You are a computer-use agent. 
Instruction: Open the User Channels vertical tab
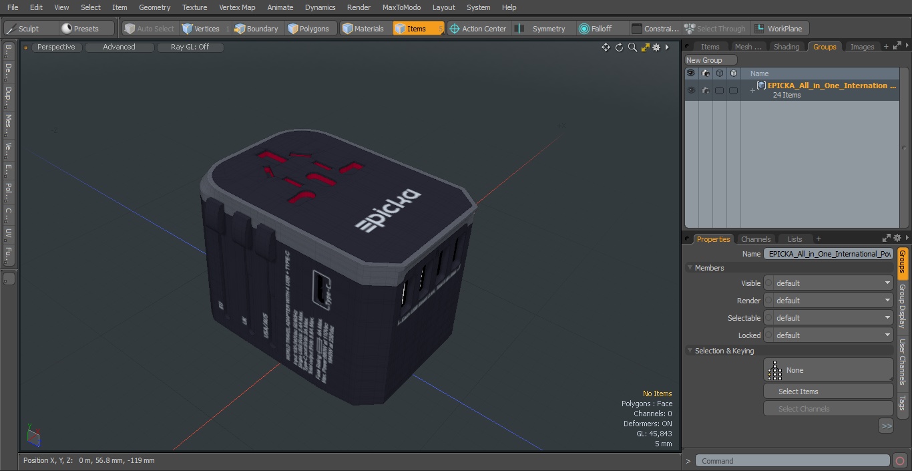tap(902, 361)
